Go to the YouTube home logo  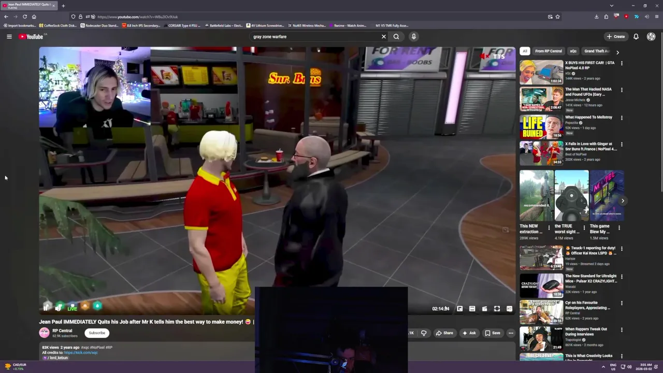click(x=31, y=36)
